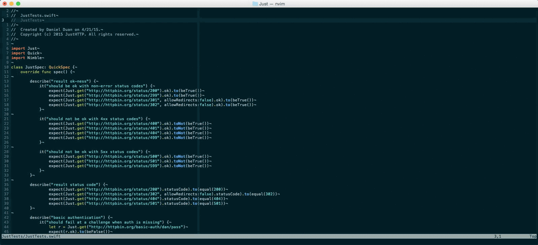This screenshot has width=538, height=245.
Task: Click the folder icon in the title bar
Action: pyautogui.click(x=255, y=4)
